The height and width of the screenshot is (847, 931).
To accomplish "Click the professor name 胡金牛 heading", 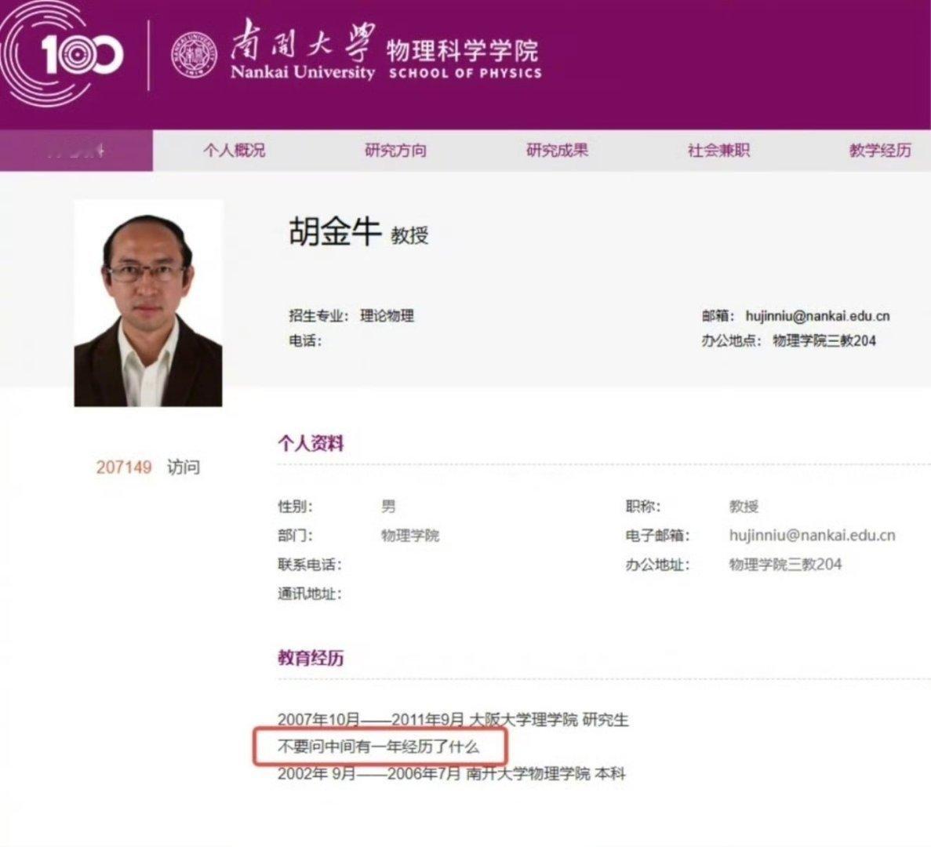I will (334, 231).
